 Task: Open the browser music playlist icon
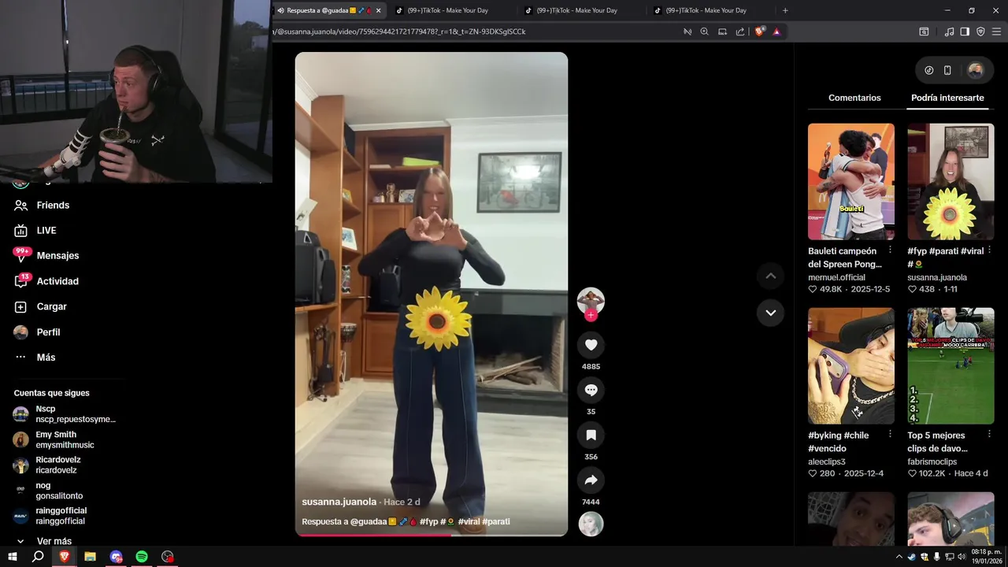coord(949,31)
